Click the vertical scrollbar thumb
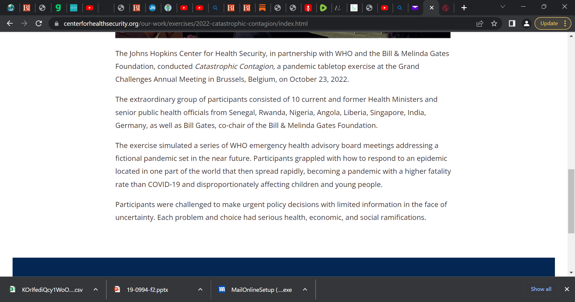 (x=571, y=201)
